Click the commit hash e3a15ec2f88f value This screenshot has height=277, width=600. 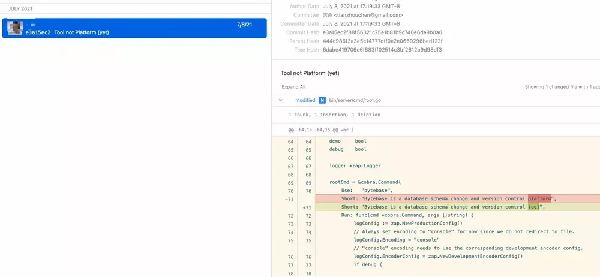[382, 32]
